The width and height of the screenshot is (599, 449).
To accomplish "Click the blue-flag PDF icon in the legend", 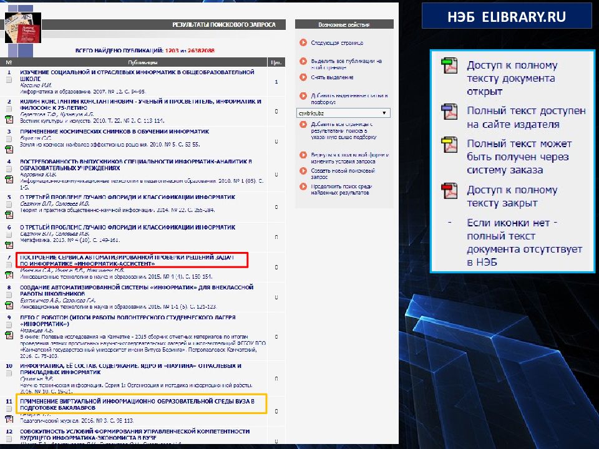I will click(450, 112).
